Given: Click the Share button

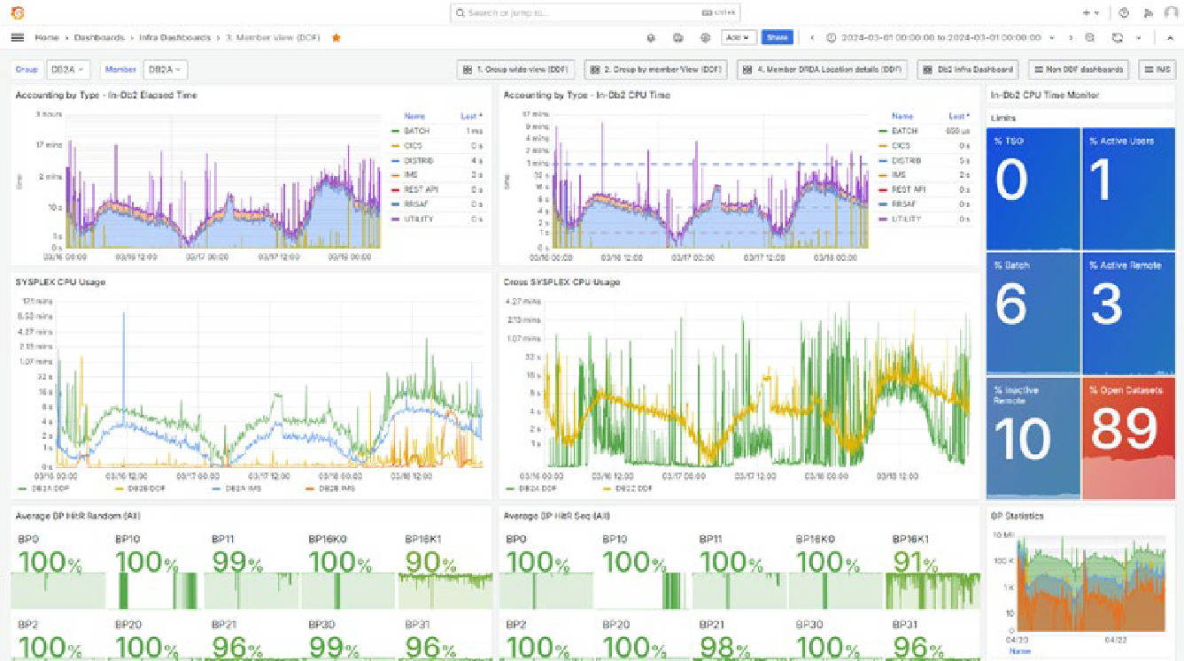Looking at the screenshot, I should 777,38.
